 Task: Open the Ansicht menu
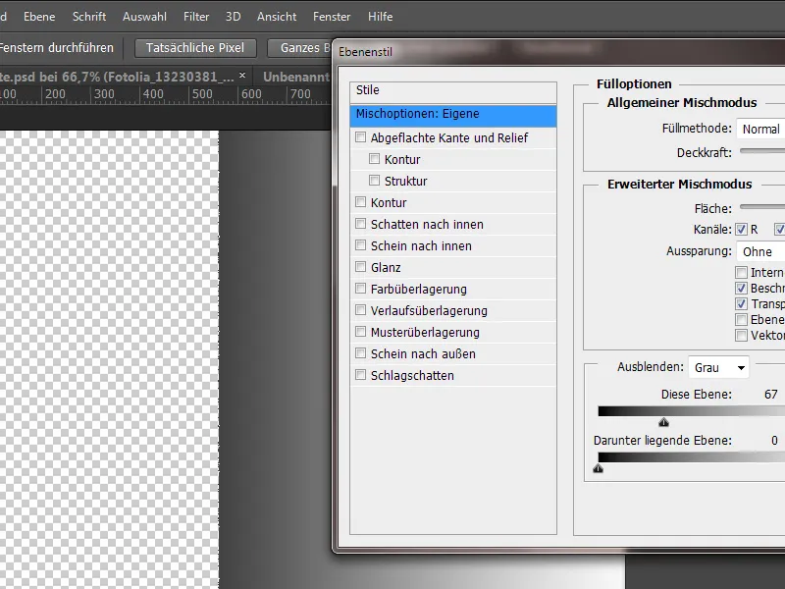coord(277,17)
